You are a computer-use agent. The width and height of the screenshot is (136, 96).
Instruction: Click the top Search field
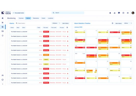(x=68, y=13)
